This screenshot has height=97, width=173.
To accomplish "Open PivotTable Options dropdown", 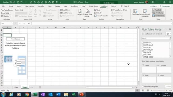I will point(11,16).
